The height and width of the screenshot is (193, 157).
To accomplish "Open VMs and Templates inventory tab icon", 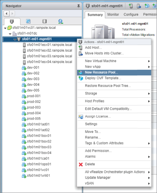I will (28, 21).
